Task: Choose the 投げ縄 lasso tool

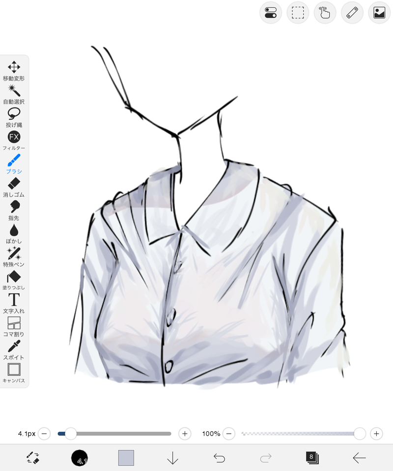Action: 14,117
